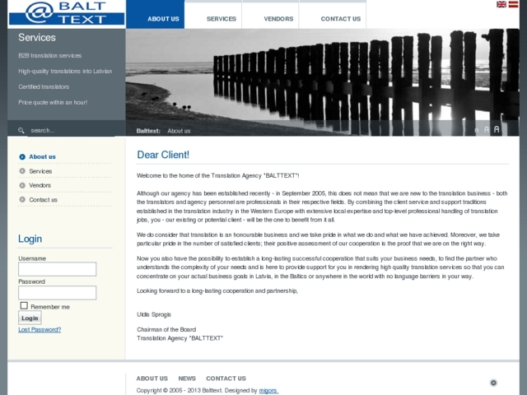The height and width of the screenshot is (395, 527).
Task: Click Chairman of the Board text
Action: pyautogui.click(x=166, y=329)
